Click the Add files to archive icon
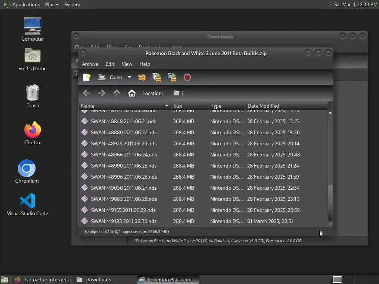The width and height of the screenshot is (379, 284). coord(157,77)
